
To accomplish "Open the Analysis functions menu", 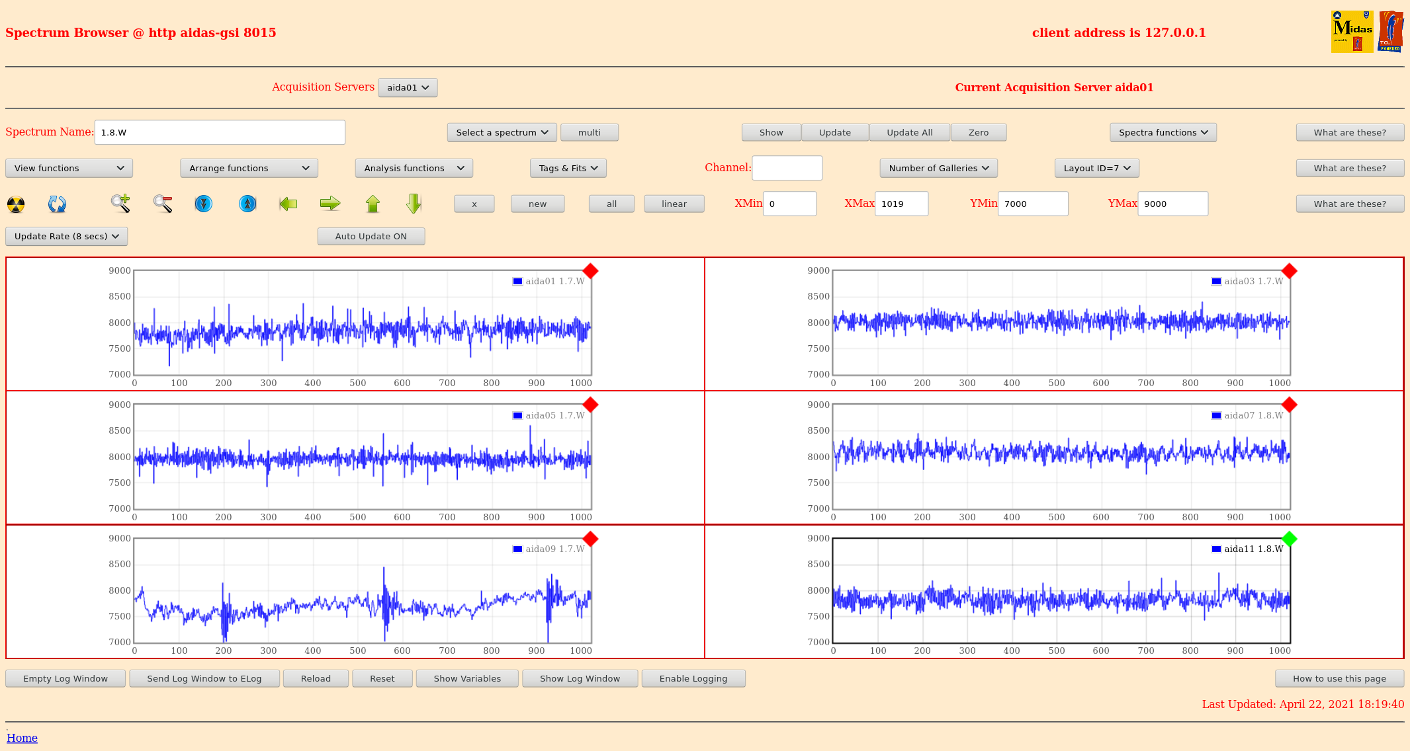I will coord(414,168).
